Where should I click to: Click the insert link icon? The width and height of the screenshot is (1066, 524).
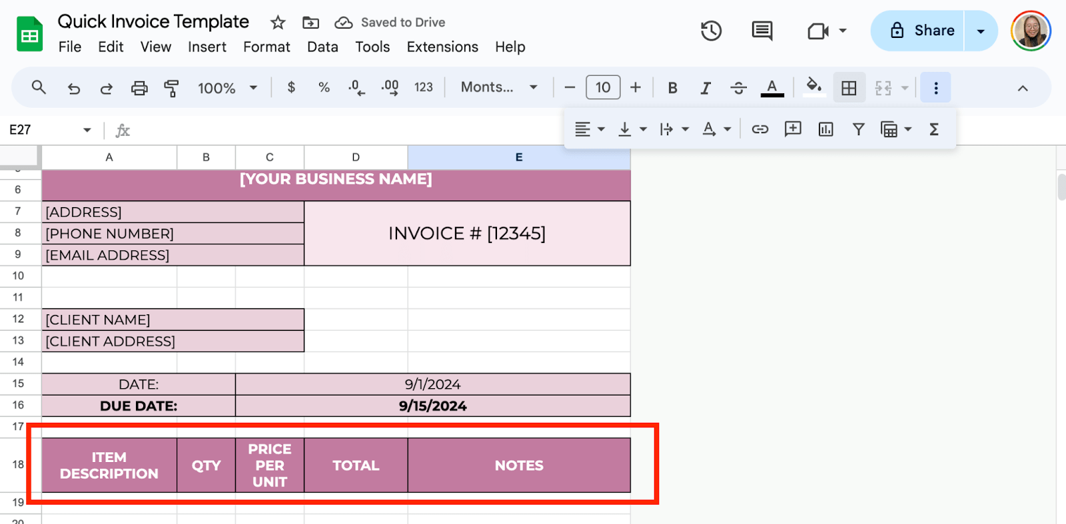click(x=760, y=129)
